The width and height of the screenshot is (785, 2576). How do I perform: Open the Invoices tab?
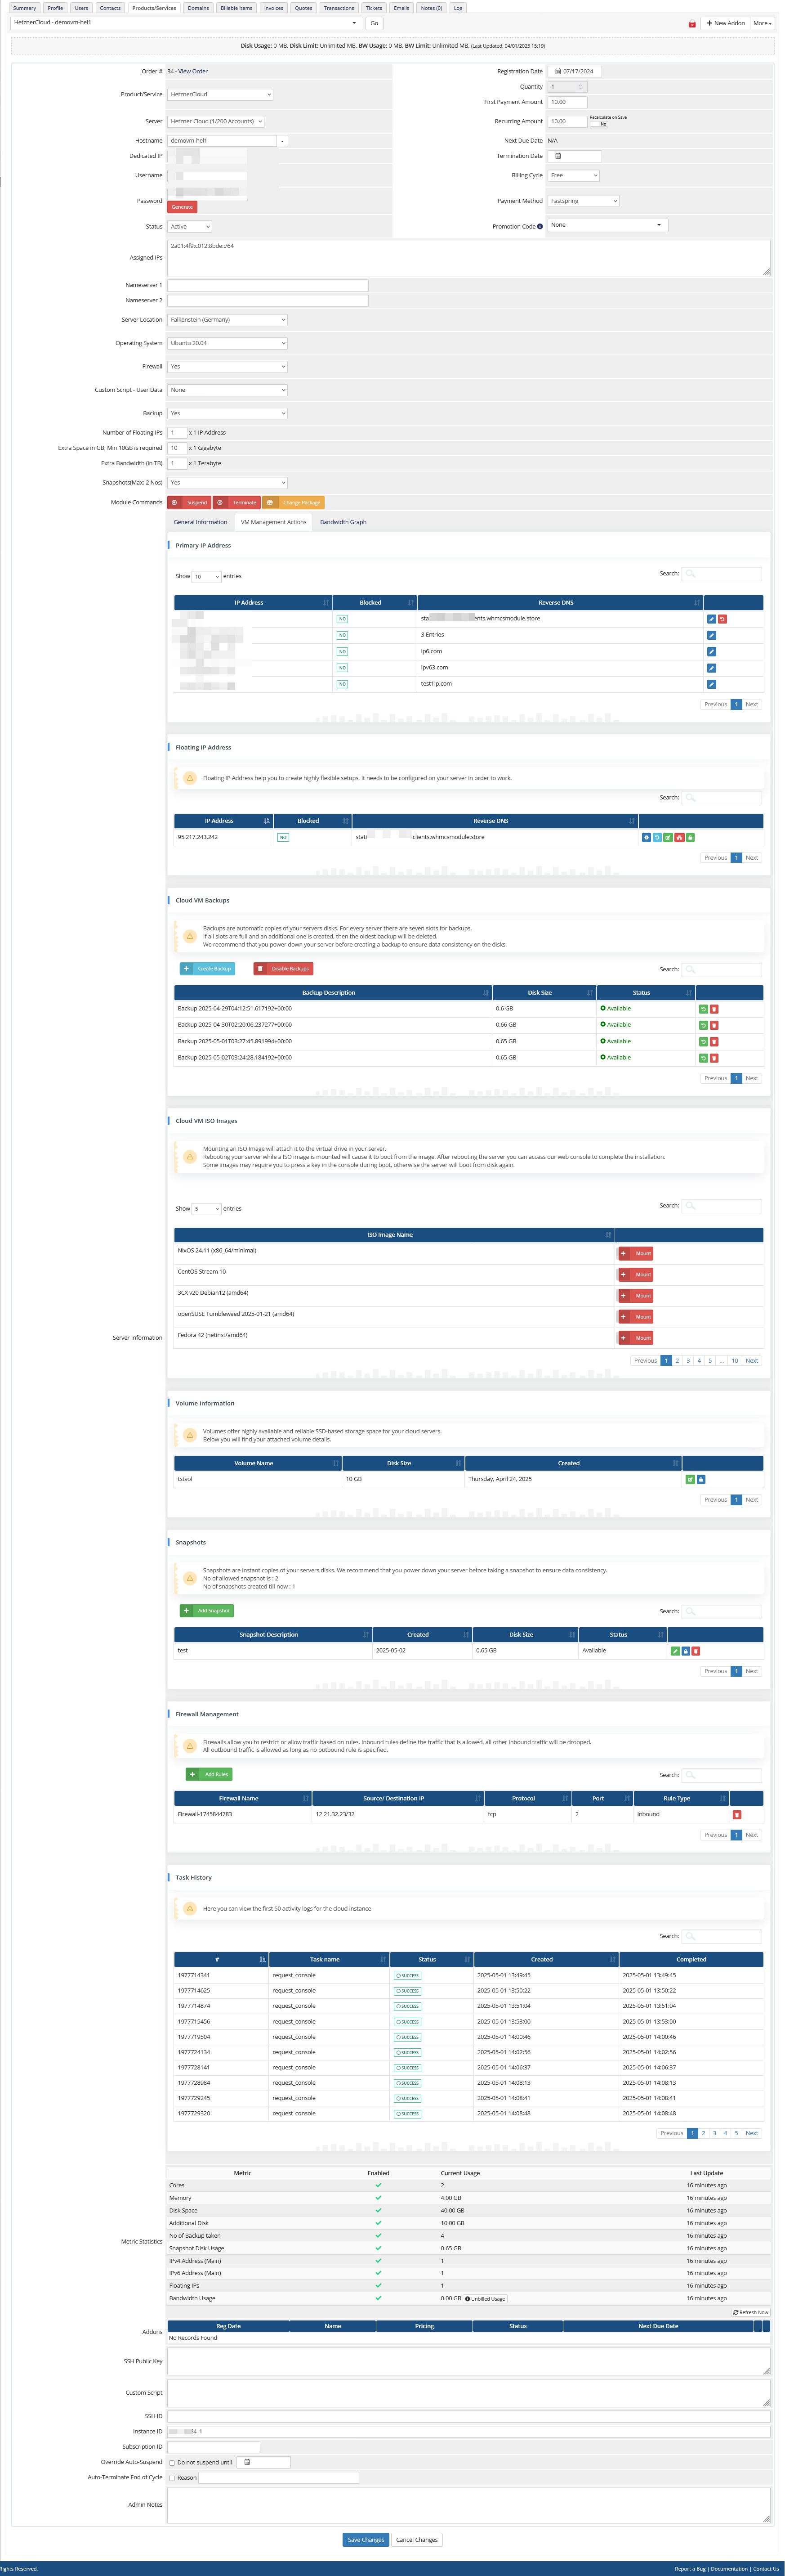274,8
